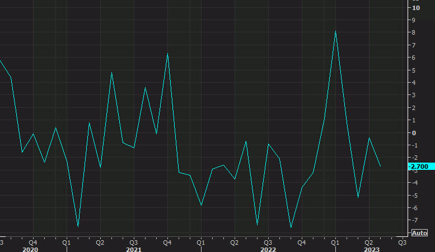Viewport: 435px width, 252px height.
Task: Click the 10 label on the value axis
Action: click(x=416, y=8)
